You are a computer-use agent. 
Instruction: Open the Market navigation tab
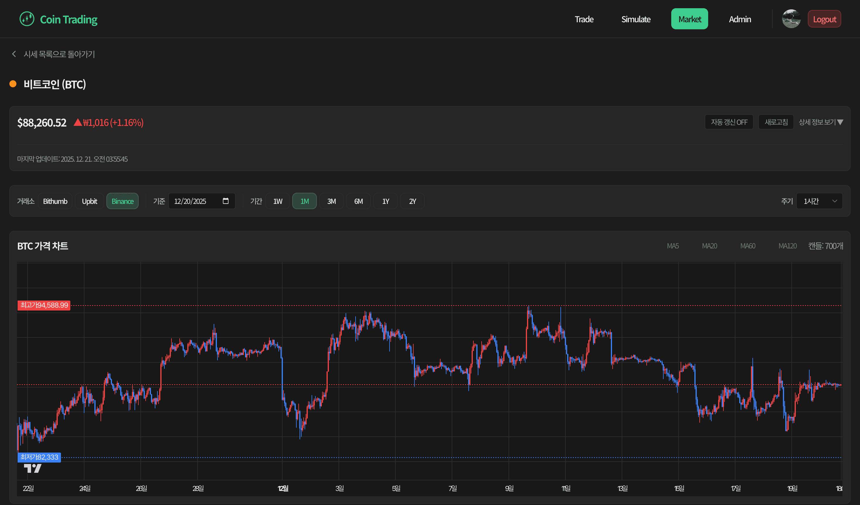[690, 19]
